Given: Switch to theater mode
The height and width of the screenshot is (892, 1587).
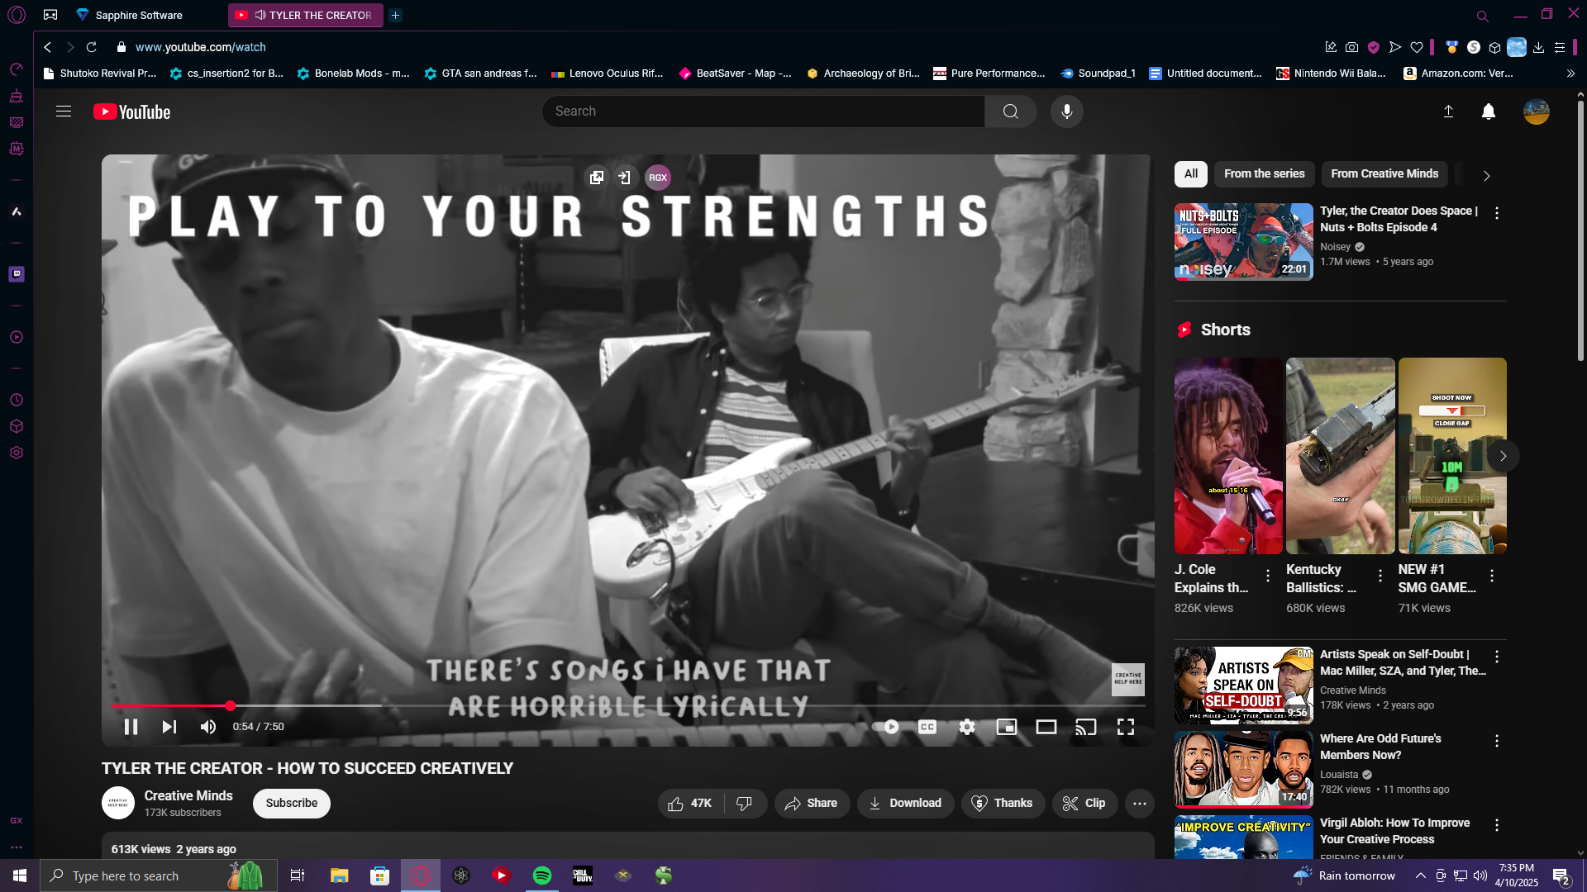Looking at the screenshot, I should (1046, 727).
